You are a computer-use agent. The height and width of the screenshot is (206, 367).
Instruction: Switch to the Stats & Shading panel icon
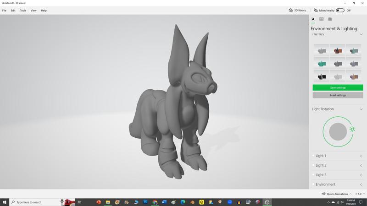(322, 19)
